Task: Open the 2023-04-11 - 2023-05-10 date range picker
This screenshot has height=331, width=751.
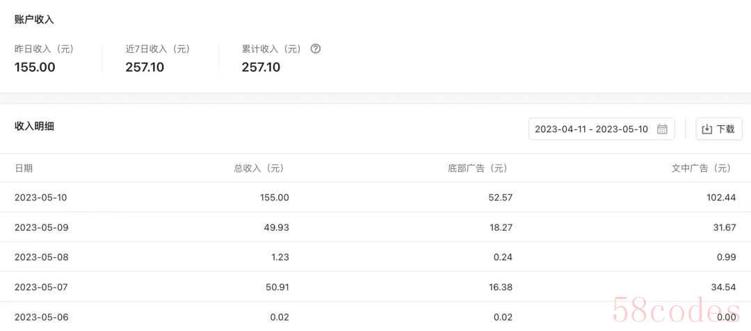Action: (x=601, y=129)
